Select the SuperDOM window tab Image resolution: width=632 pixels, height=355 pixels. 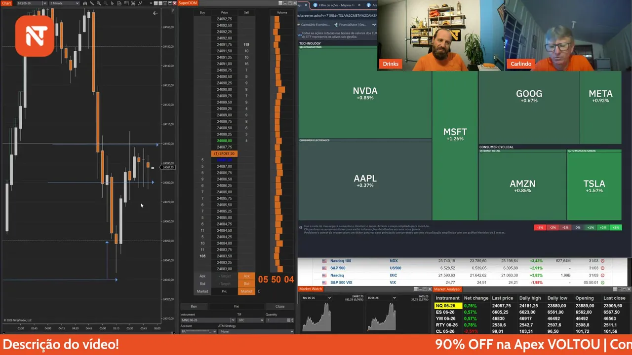(x=188, y=3)
